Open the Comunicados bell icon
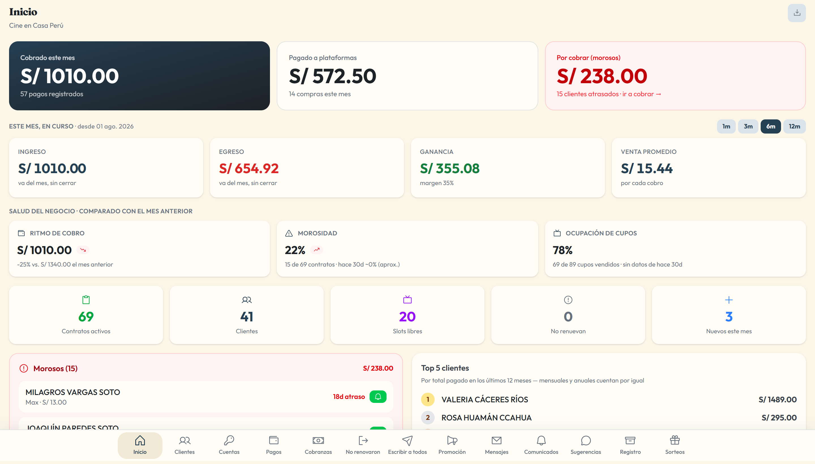The width and height of the screenshot is (815, 464). [x=541, y=441]
